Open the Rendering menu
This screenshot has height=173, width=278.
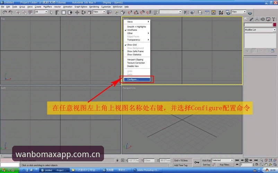[94, 7]
